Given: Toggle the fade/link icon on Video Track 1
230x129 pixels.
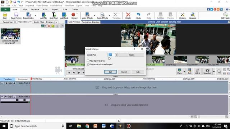Looking at the screenshot, I should tap(10, 83).
